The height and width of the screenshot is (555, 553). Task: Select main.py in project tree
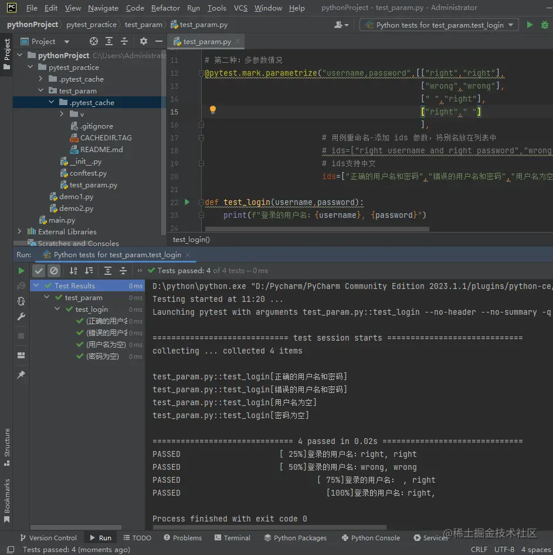pos(62,220)
